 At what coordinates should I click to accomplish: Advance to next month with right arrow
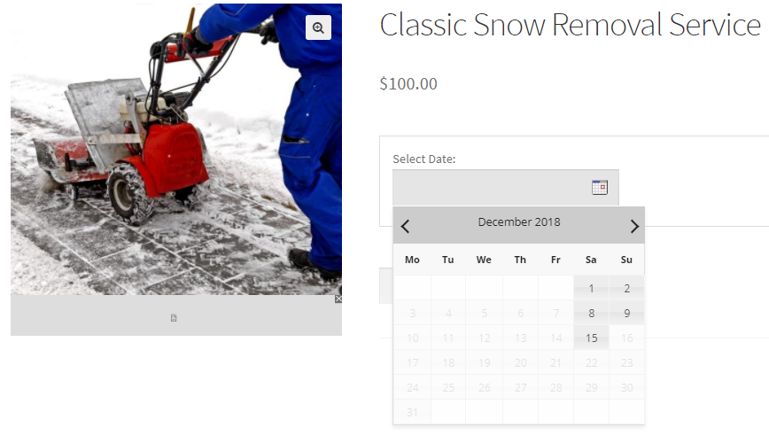tap(634, 226)
